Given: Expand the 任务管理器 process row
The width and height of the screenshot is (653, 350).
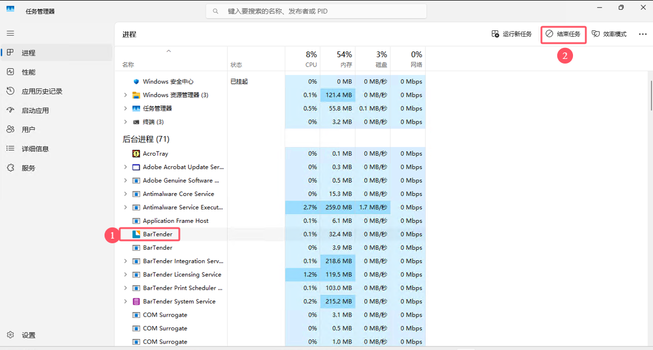Looking at the screenshot, I should tap(126, 108).
